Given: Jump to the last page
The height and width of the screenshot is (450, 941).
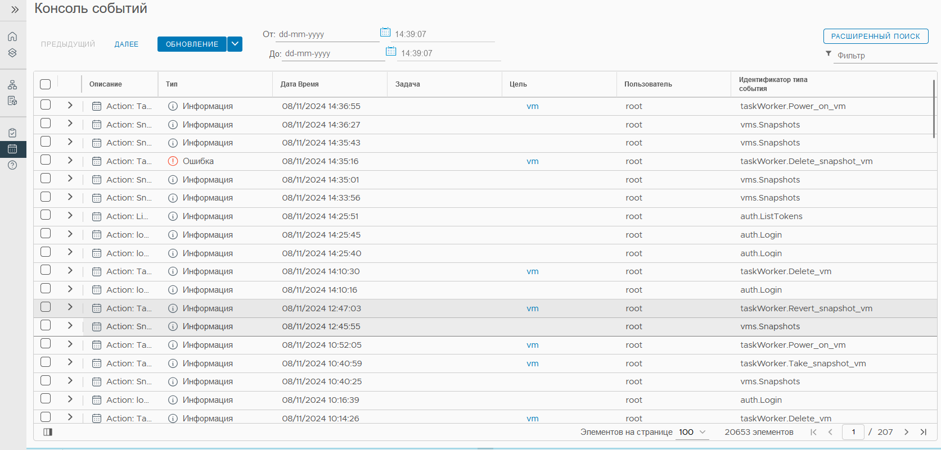Looking at the screenshot, I should [x=923, y=432].
